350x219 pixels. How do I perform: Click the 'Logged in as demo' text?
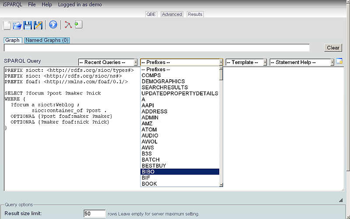pyautogui.click(x=80, y=4)
